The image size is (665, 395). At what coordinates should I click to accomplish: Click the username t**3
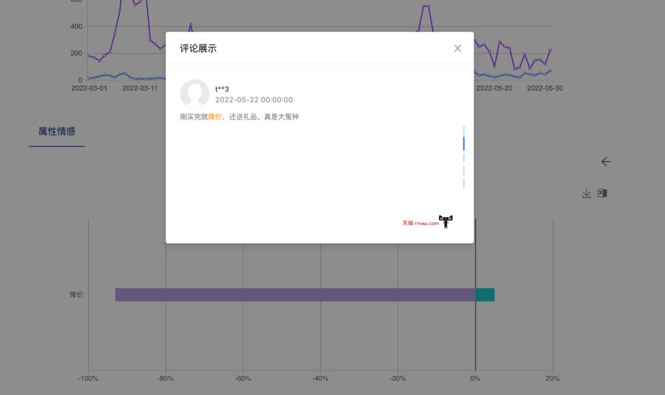pos(220,88)
